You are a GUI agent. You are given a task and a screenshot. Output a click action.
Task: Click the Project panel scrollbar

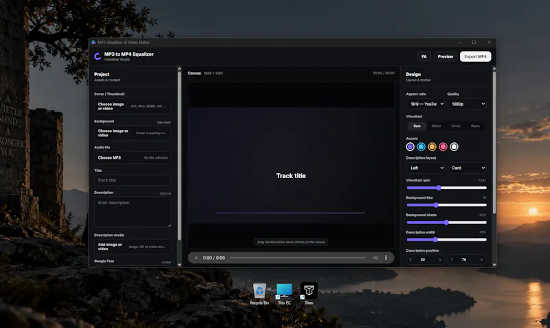[179, 156]
